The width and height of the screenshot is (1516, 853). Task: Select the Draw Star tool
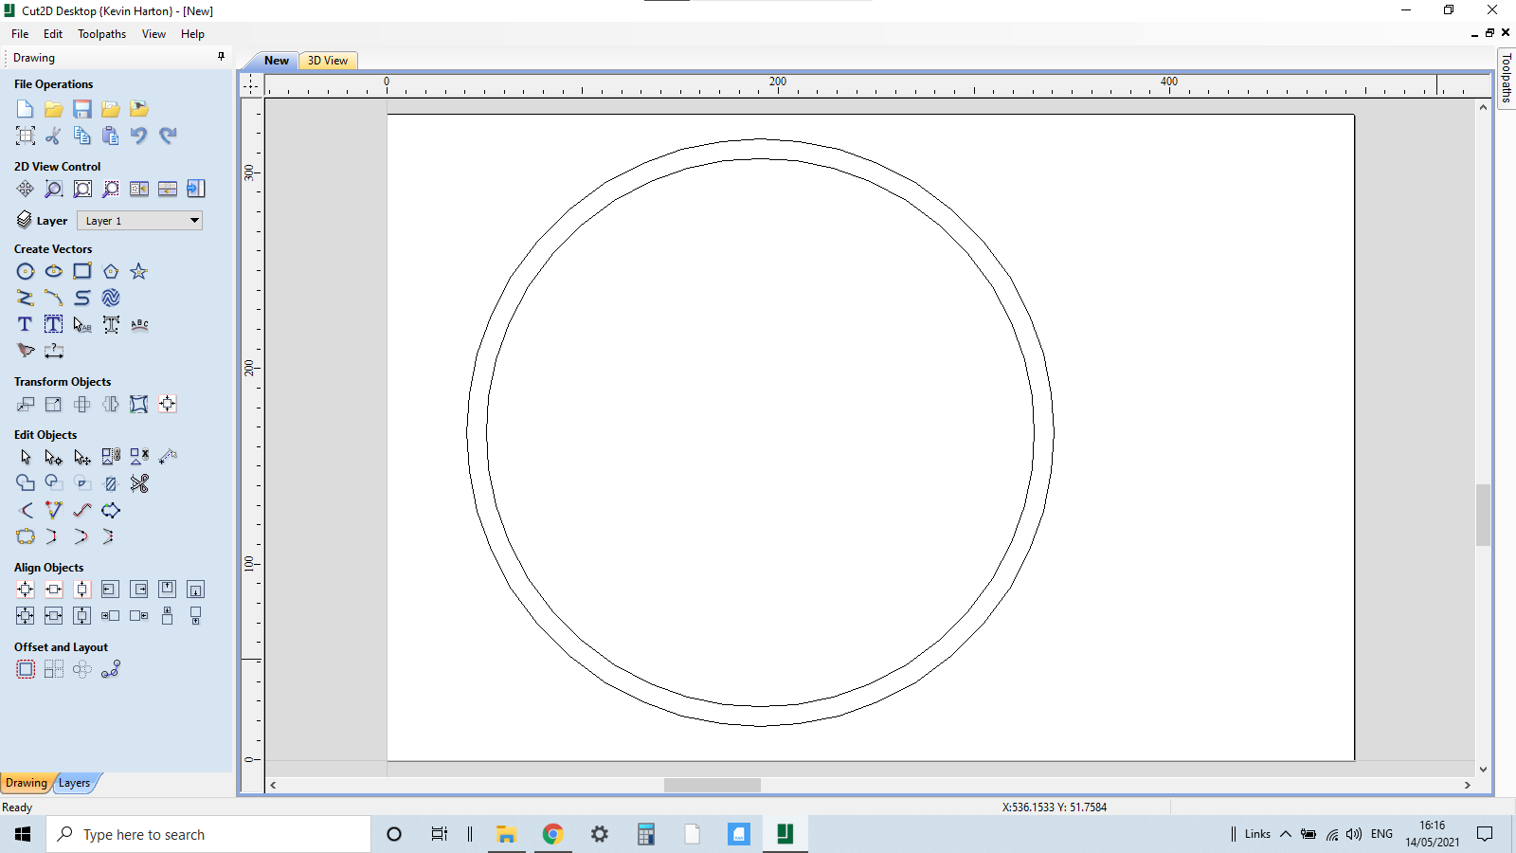pyautogui.click(x=139, y=271)
